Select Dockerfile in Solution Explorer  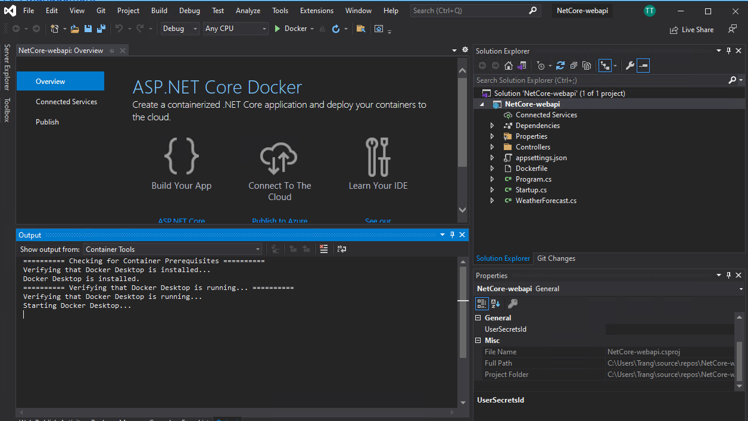[x=530, y=169]
